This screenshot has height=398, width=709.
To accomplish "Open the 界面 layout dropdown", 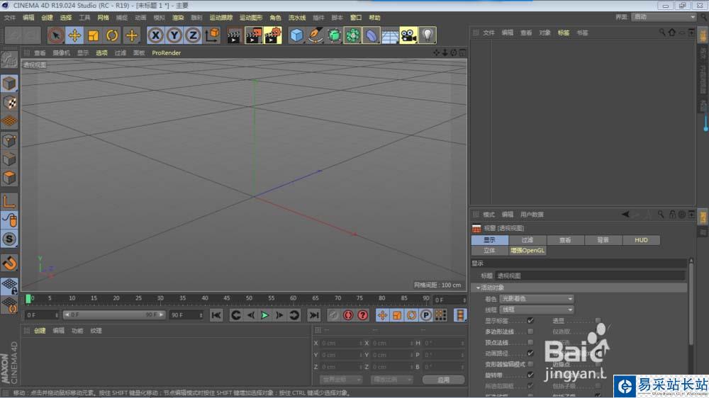I will tap(664, 17).
